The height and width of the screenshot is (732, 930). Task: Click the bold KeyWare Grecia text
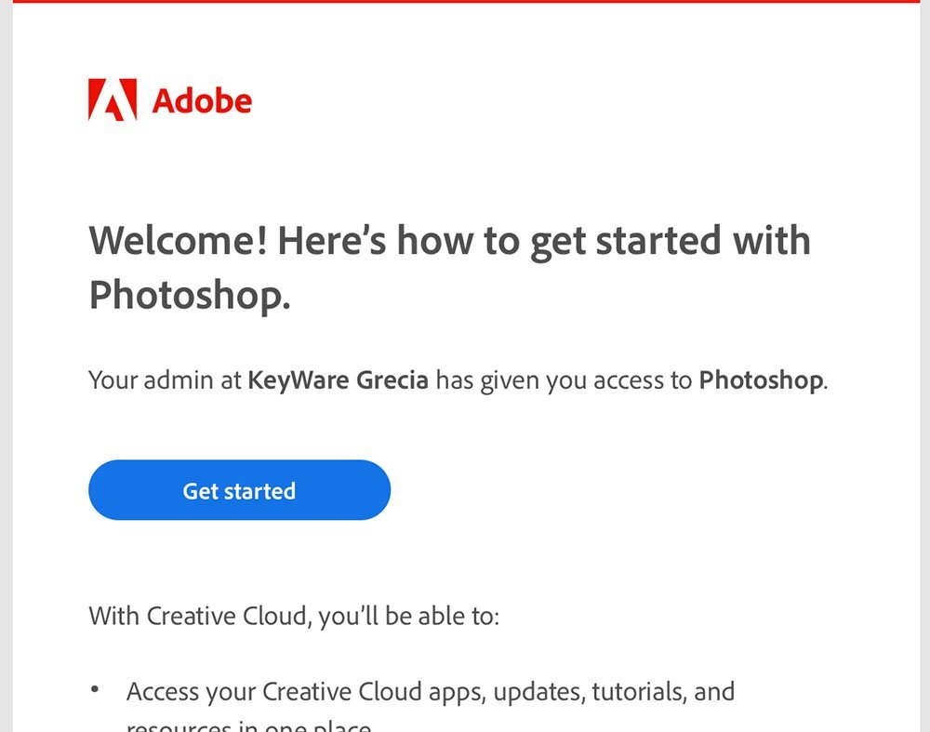[x=339, y=380]
